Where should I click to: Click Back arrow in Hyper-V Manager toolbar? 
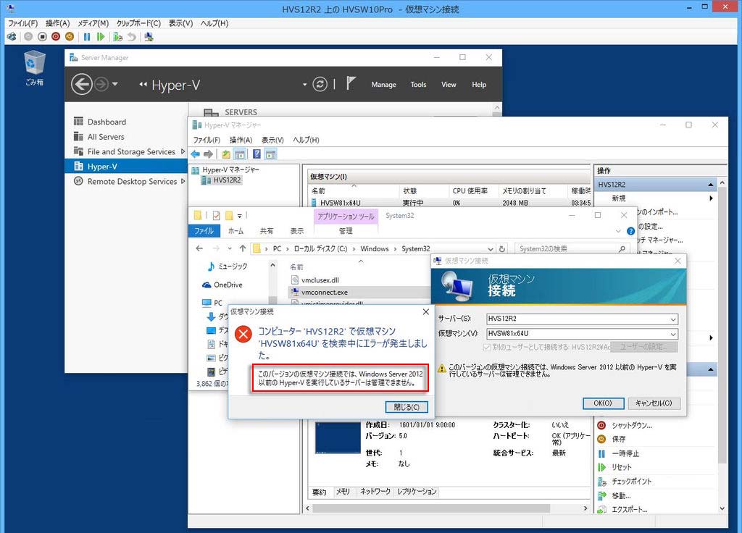pos(196,154)
